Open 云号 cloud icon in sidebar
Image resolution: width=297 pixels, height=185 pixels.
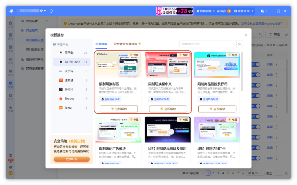click(11, 61)
